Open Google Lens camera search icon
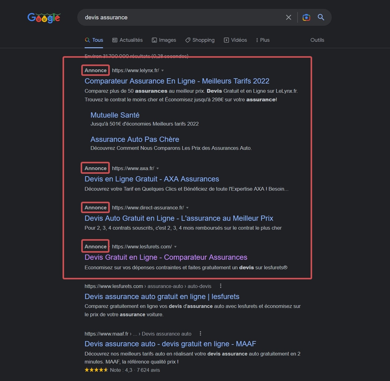 tap(306, 17)
